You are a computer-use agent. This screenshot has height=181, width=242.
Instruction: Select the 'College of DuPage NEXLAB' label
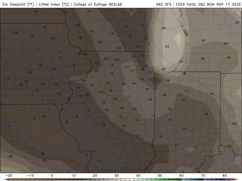pos(98,4)
